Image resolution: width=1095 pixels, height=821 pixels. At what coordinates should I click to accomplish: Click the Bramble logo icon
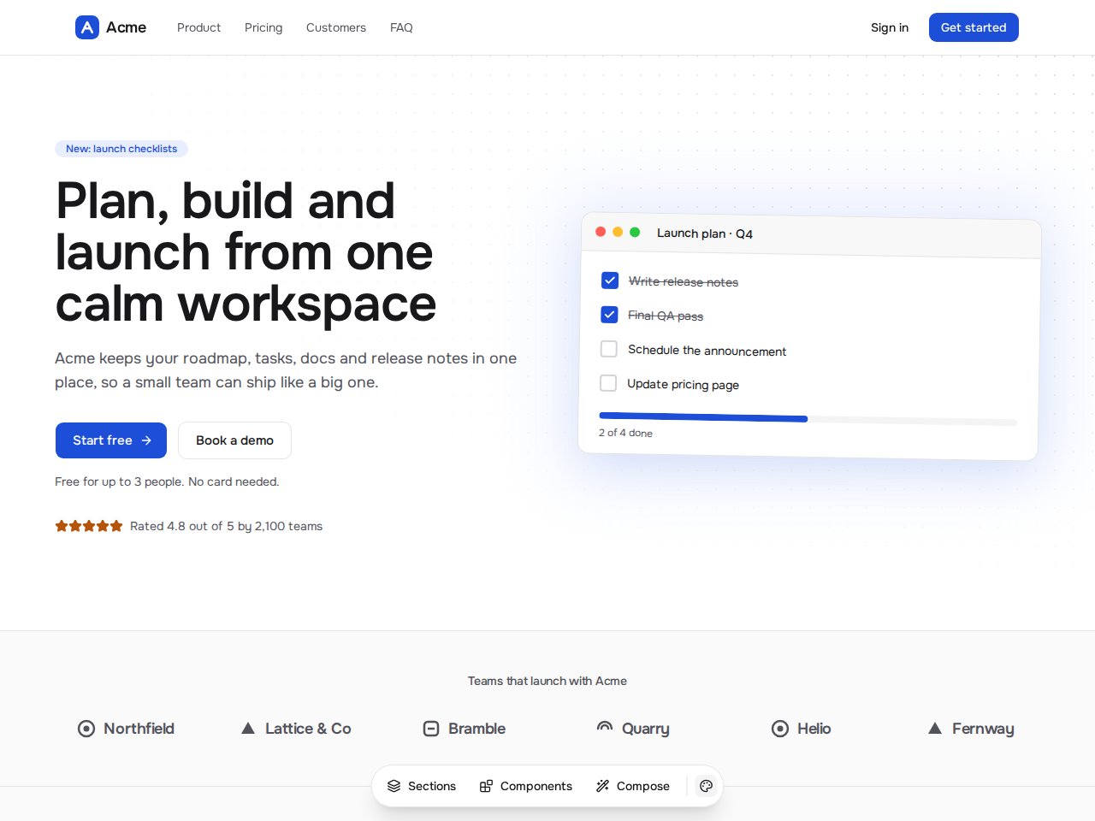(x=431, y=729)
